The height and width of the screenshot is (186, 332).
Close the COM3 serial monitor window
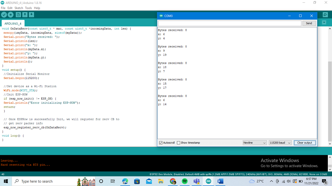312,16
